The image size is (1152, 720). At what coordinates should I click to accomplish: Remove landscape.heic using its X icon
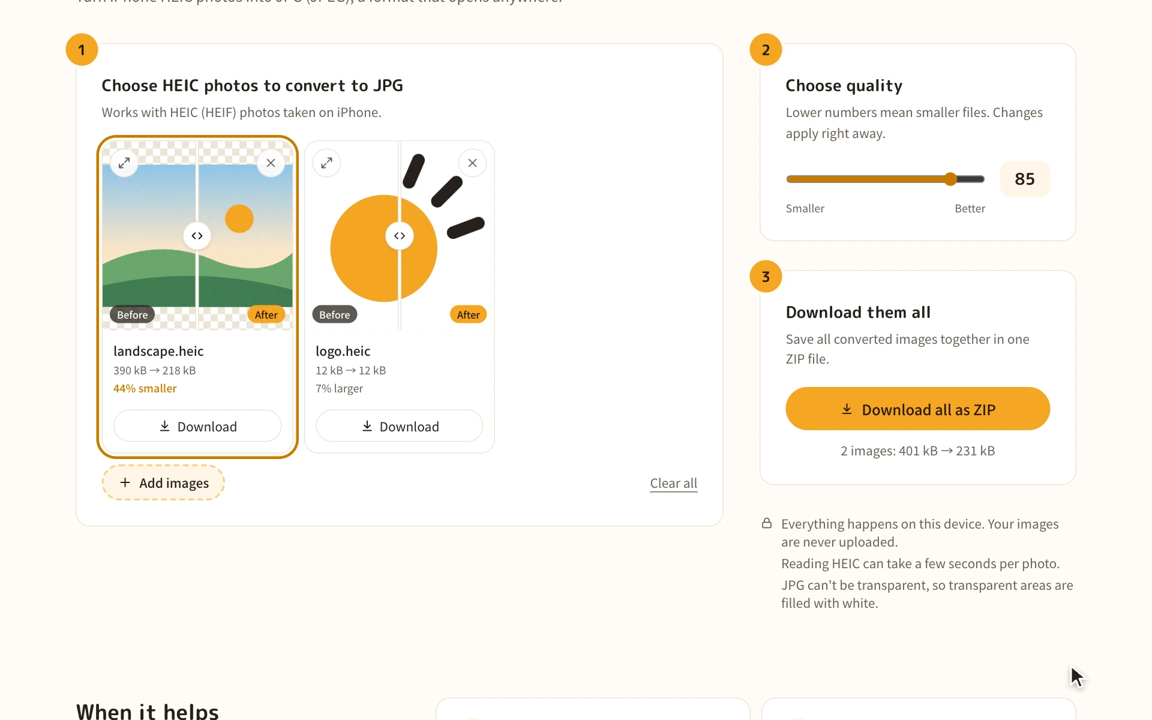[271, 163]
